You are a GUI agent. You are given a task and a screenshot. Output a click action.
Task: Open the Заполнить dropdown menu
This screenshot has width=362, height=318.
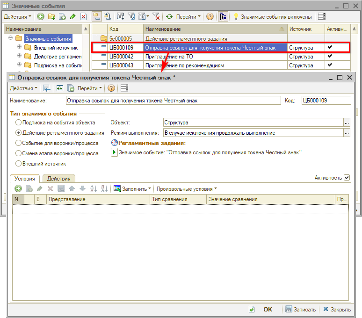[x=132, y=189]
